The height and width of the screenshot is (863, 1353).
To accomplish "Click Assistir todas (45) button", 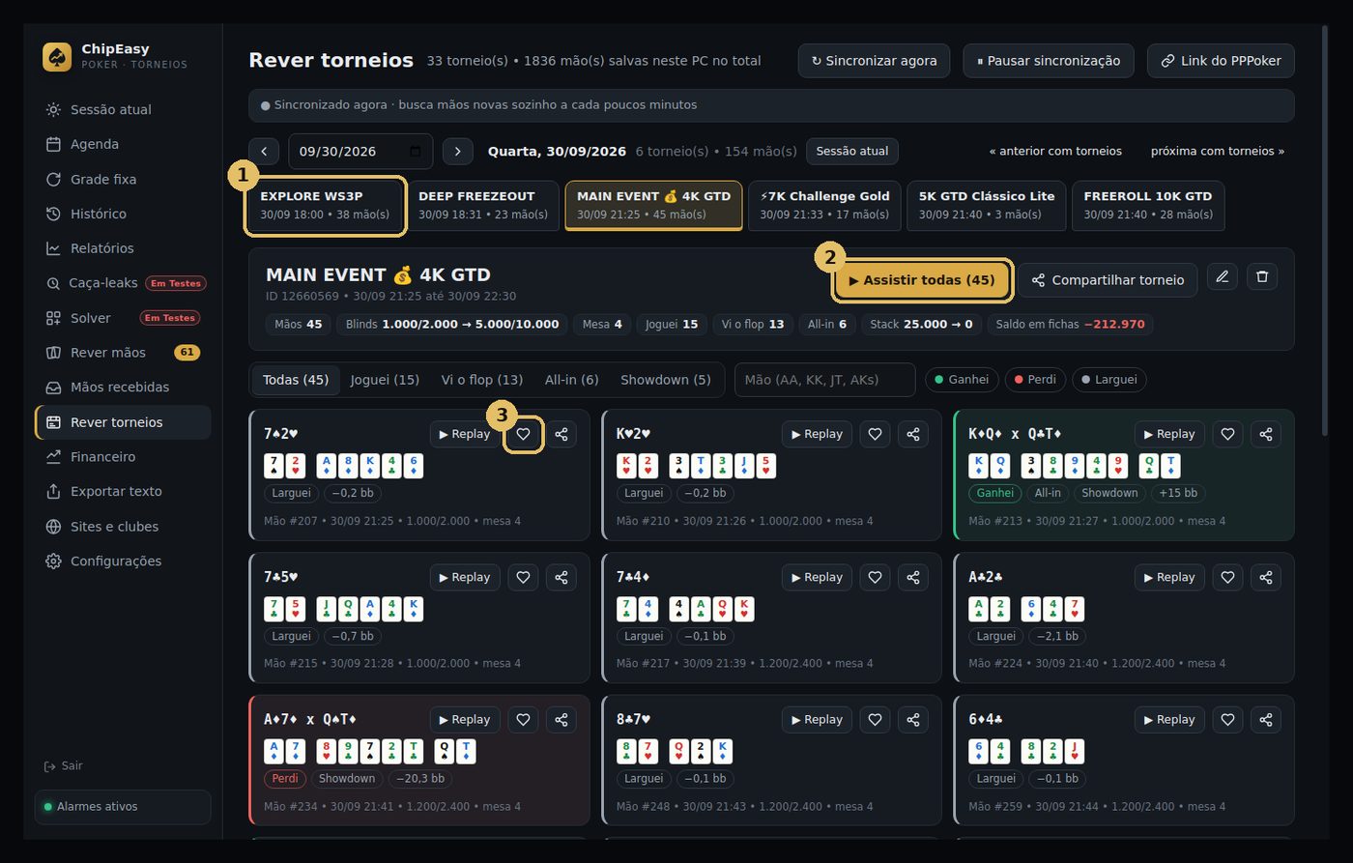I will tap(923, 280).
